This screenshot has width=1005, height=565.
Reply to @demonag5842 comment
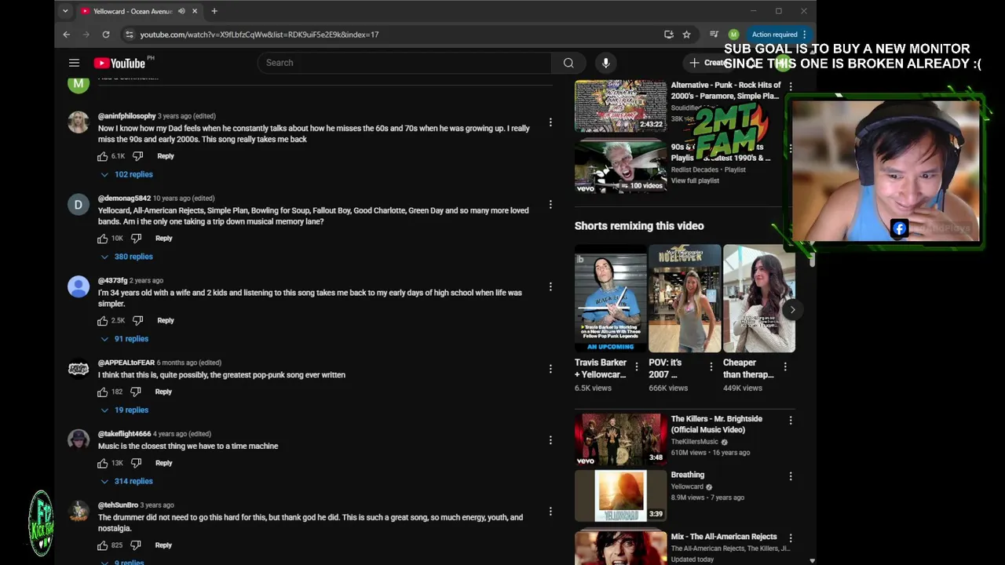163,239
